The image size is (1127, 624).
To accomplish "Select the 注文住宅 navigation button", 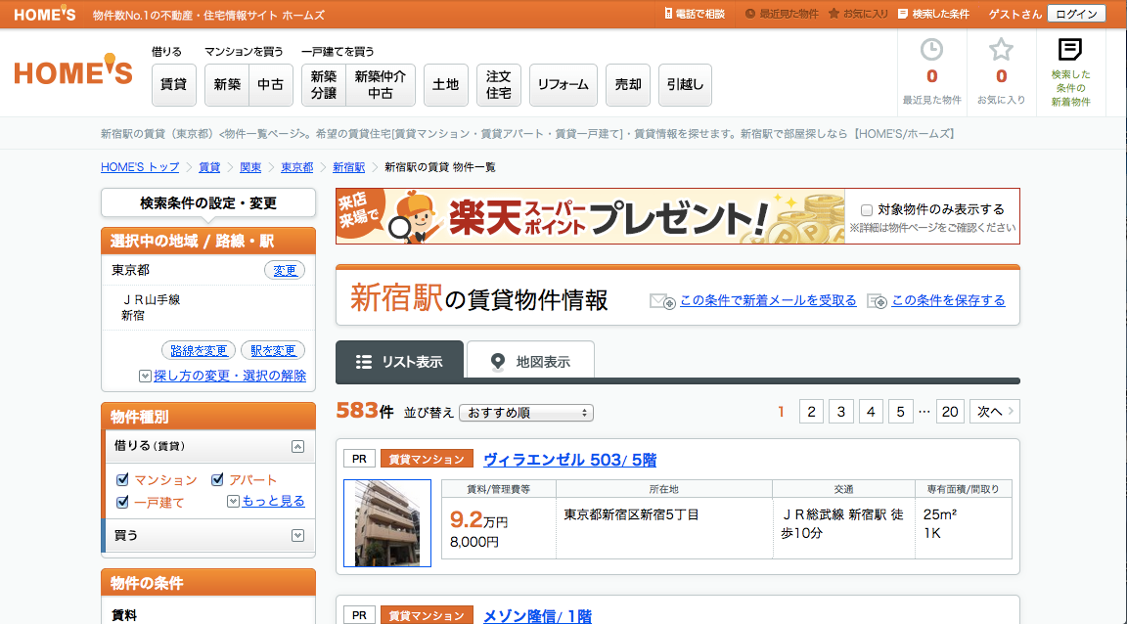I will (498, 85).
